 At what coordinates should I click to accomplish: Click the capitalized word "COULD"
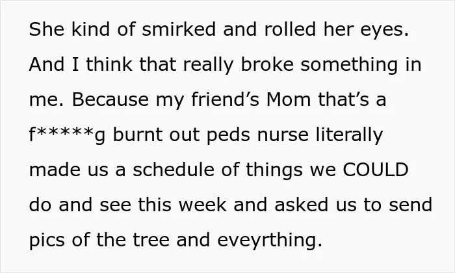(376, 170)
